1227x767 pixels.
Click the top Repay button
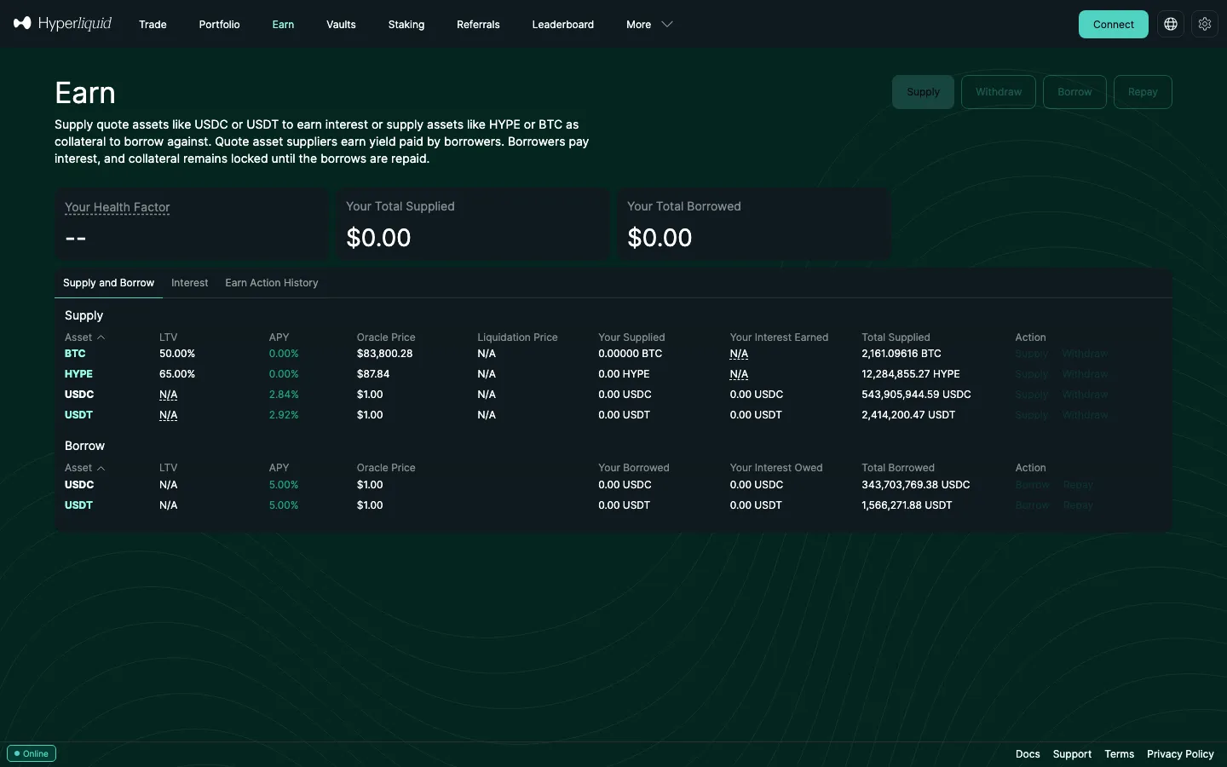click(x=1143, y=92)
